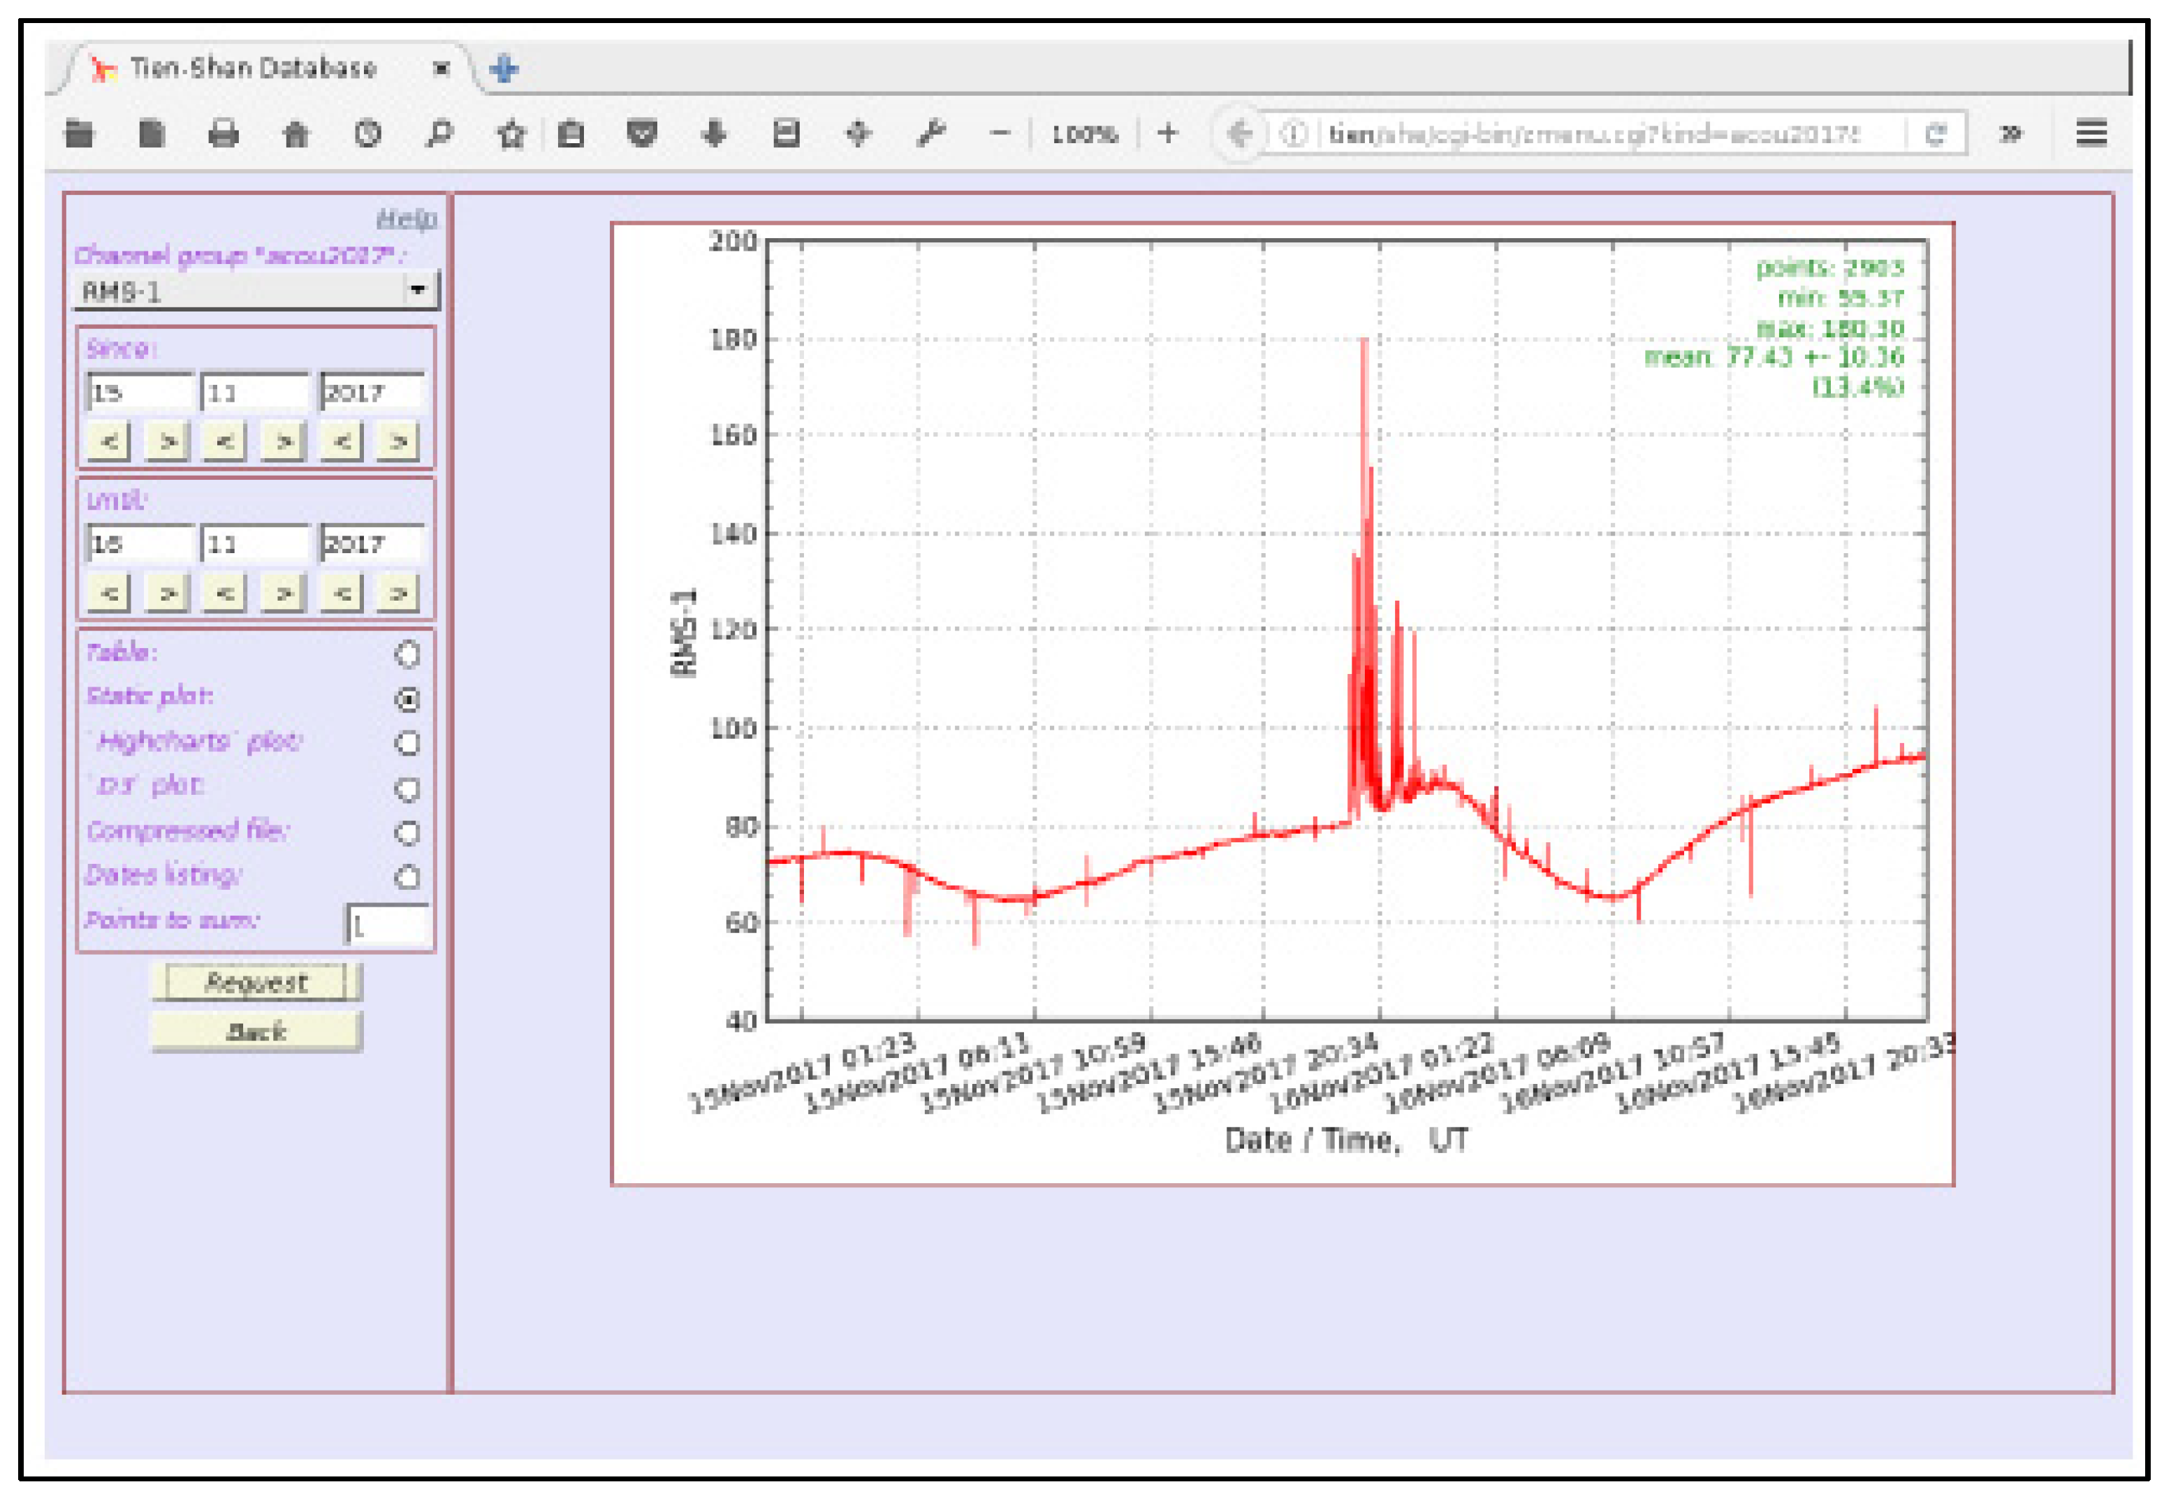The image size is (2171, 1503).
Task: Click the save disk icon
Action: pyautogui.click(x=786, y=133)
